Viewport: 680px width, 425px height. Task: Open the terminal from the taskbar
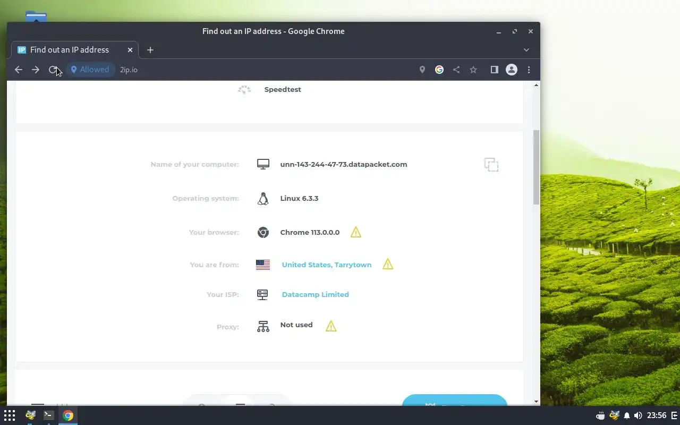pos(48,415)
